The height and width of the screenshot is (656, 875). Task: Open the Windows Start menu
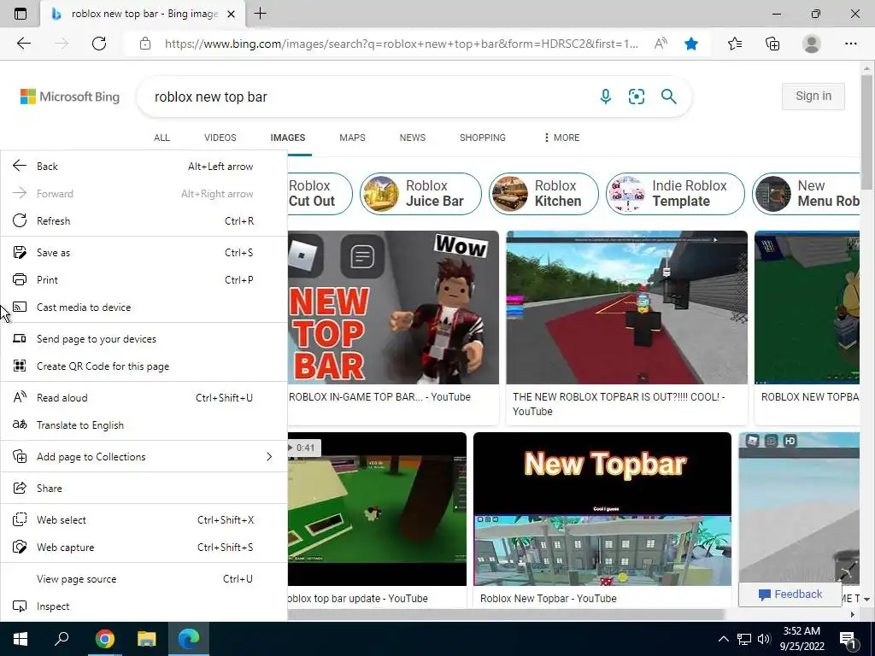(x=21, y=639)
